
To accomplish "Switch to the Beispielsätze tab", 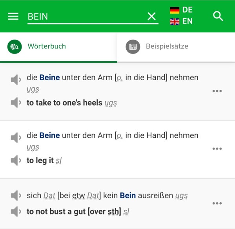I will 176,47.
